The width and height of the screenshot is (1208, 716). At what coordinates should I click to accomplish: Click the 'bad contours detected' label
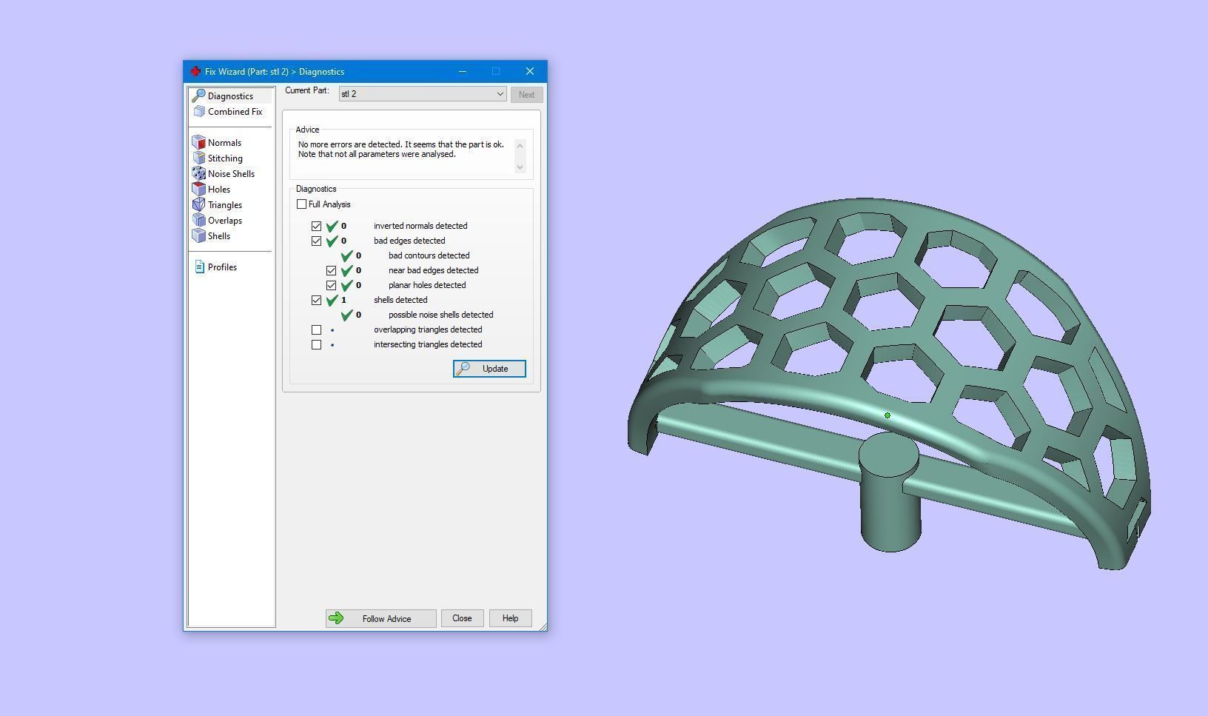[429, 255]
